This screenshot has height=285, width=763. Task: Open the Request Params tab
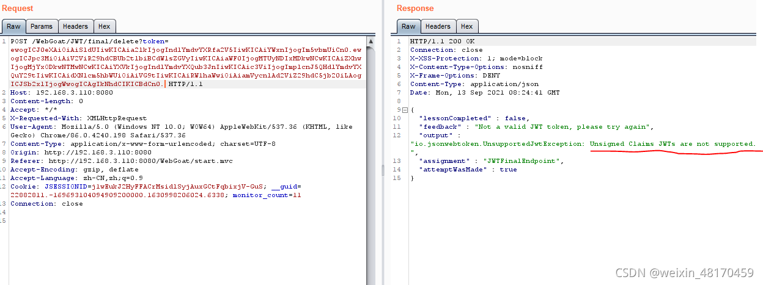click(42, 26)
